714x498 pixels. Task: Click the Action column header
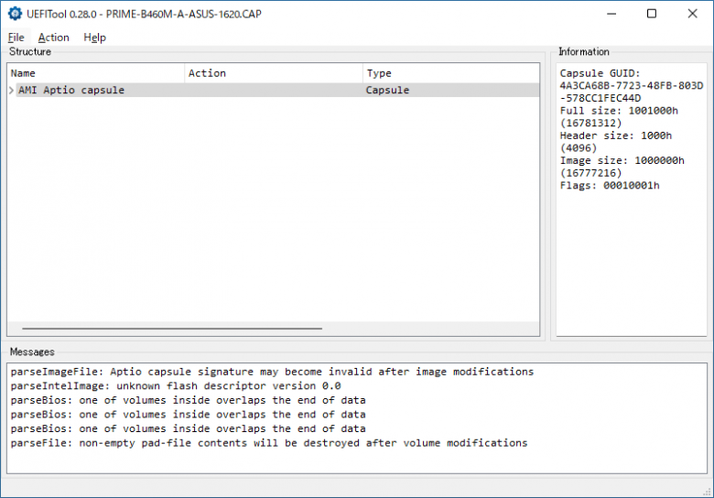274,73
